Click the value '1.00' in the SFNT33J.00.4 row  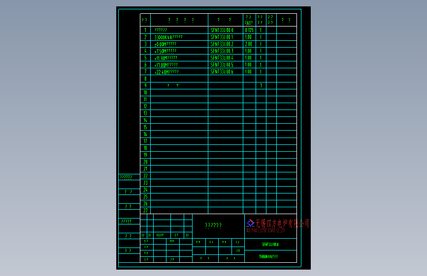248,58
